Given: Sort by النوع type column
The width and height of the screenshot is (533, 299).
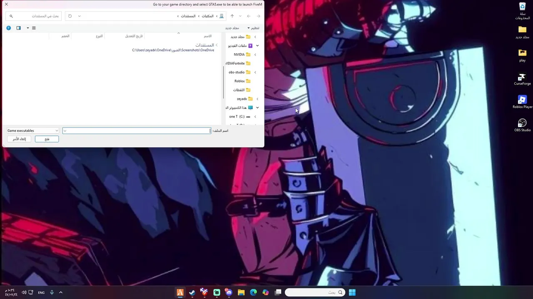Looking at the screenshot, I should (99, 36).
